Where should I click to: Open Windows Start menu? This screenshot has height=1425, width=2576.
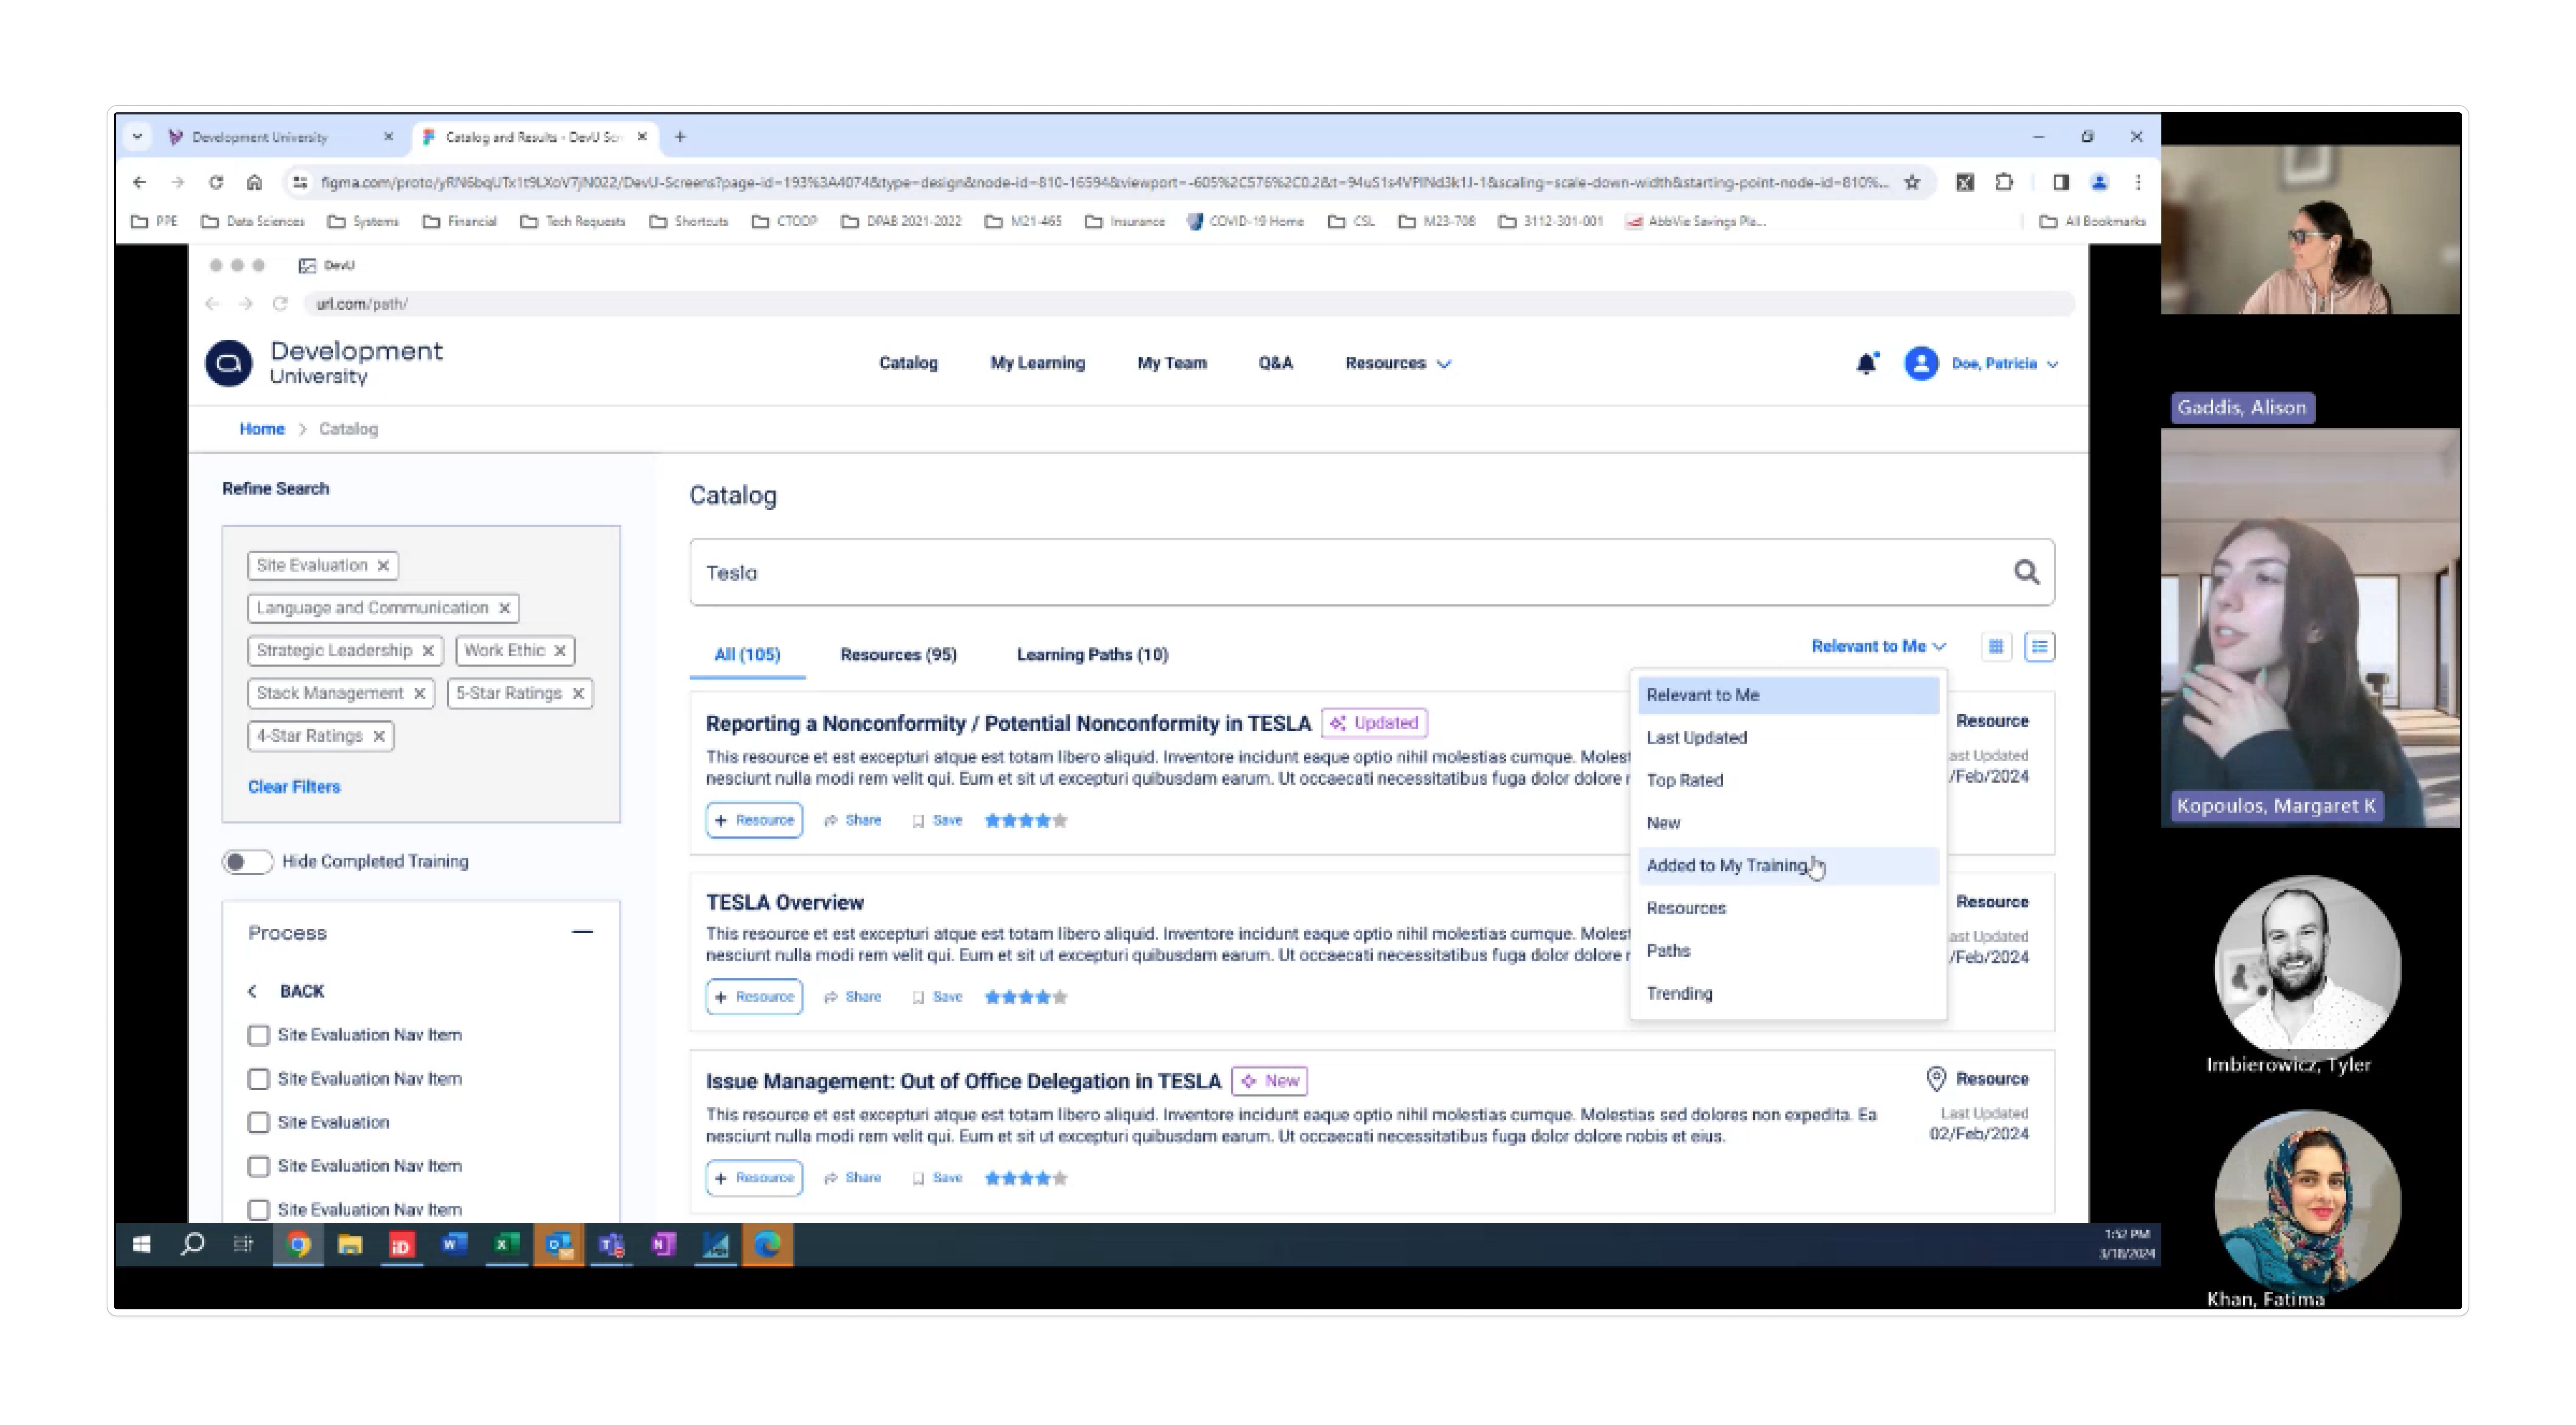(142, 1245)
